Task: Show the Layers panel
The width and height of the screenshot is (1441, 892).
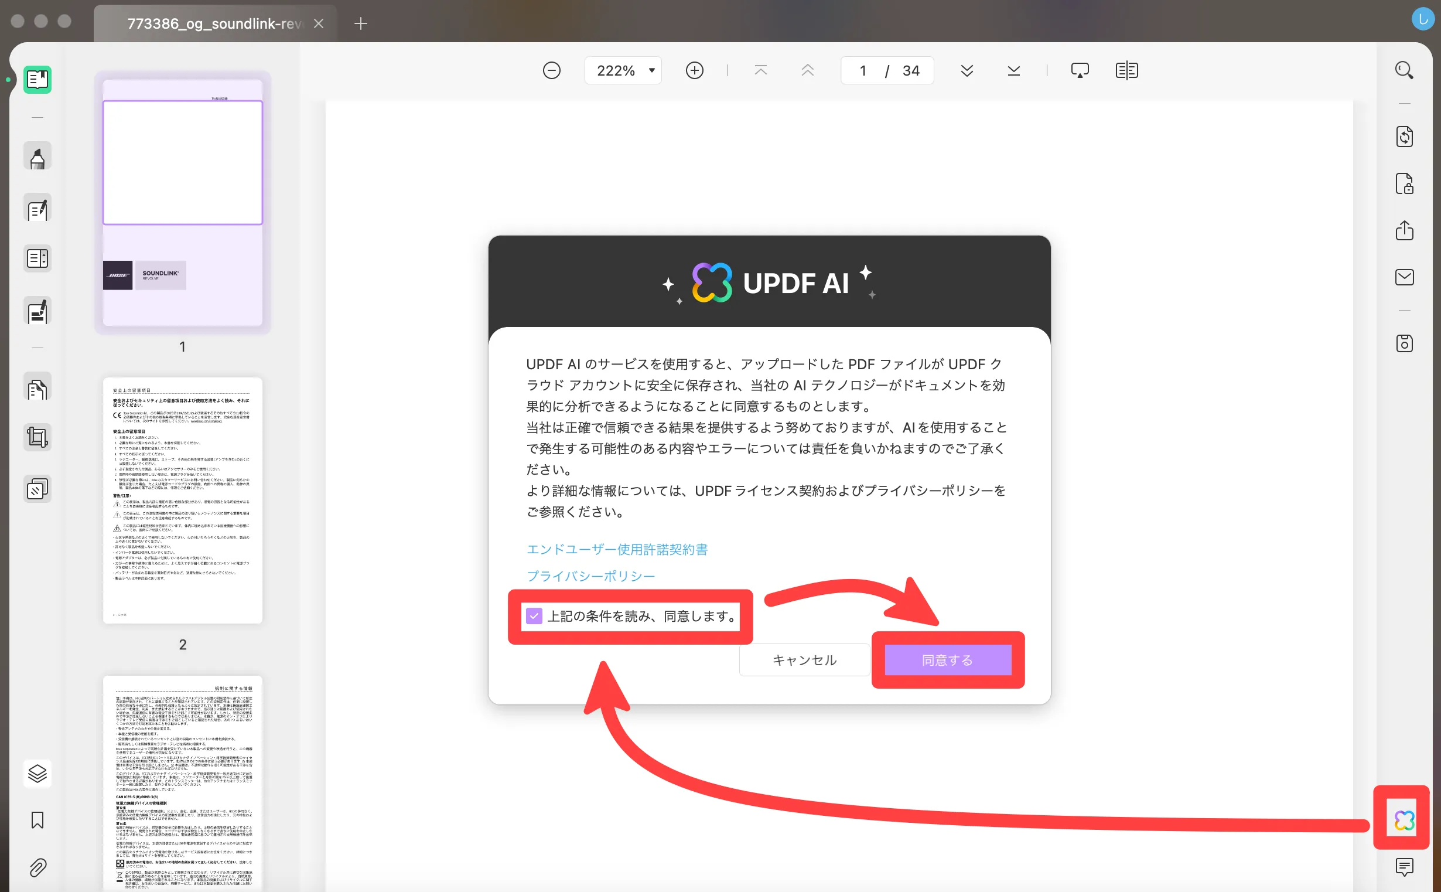Action: [x=37, y=773]
